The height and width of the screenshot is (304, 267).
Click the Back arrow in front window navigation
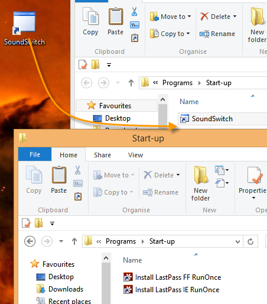(x=30, y=241)
